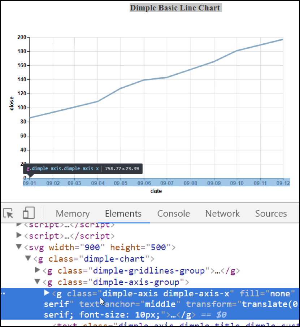Expand the selected dimple-axis-x node
This screenshot has width=300, height=327.
click(x=47, y=293)
